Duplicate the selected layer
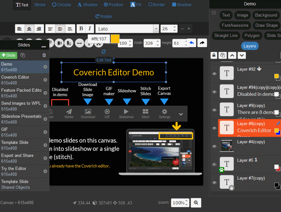 point(223,55)
